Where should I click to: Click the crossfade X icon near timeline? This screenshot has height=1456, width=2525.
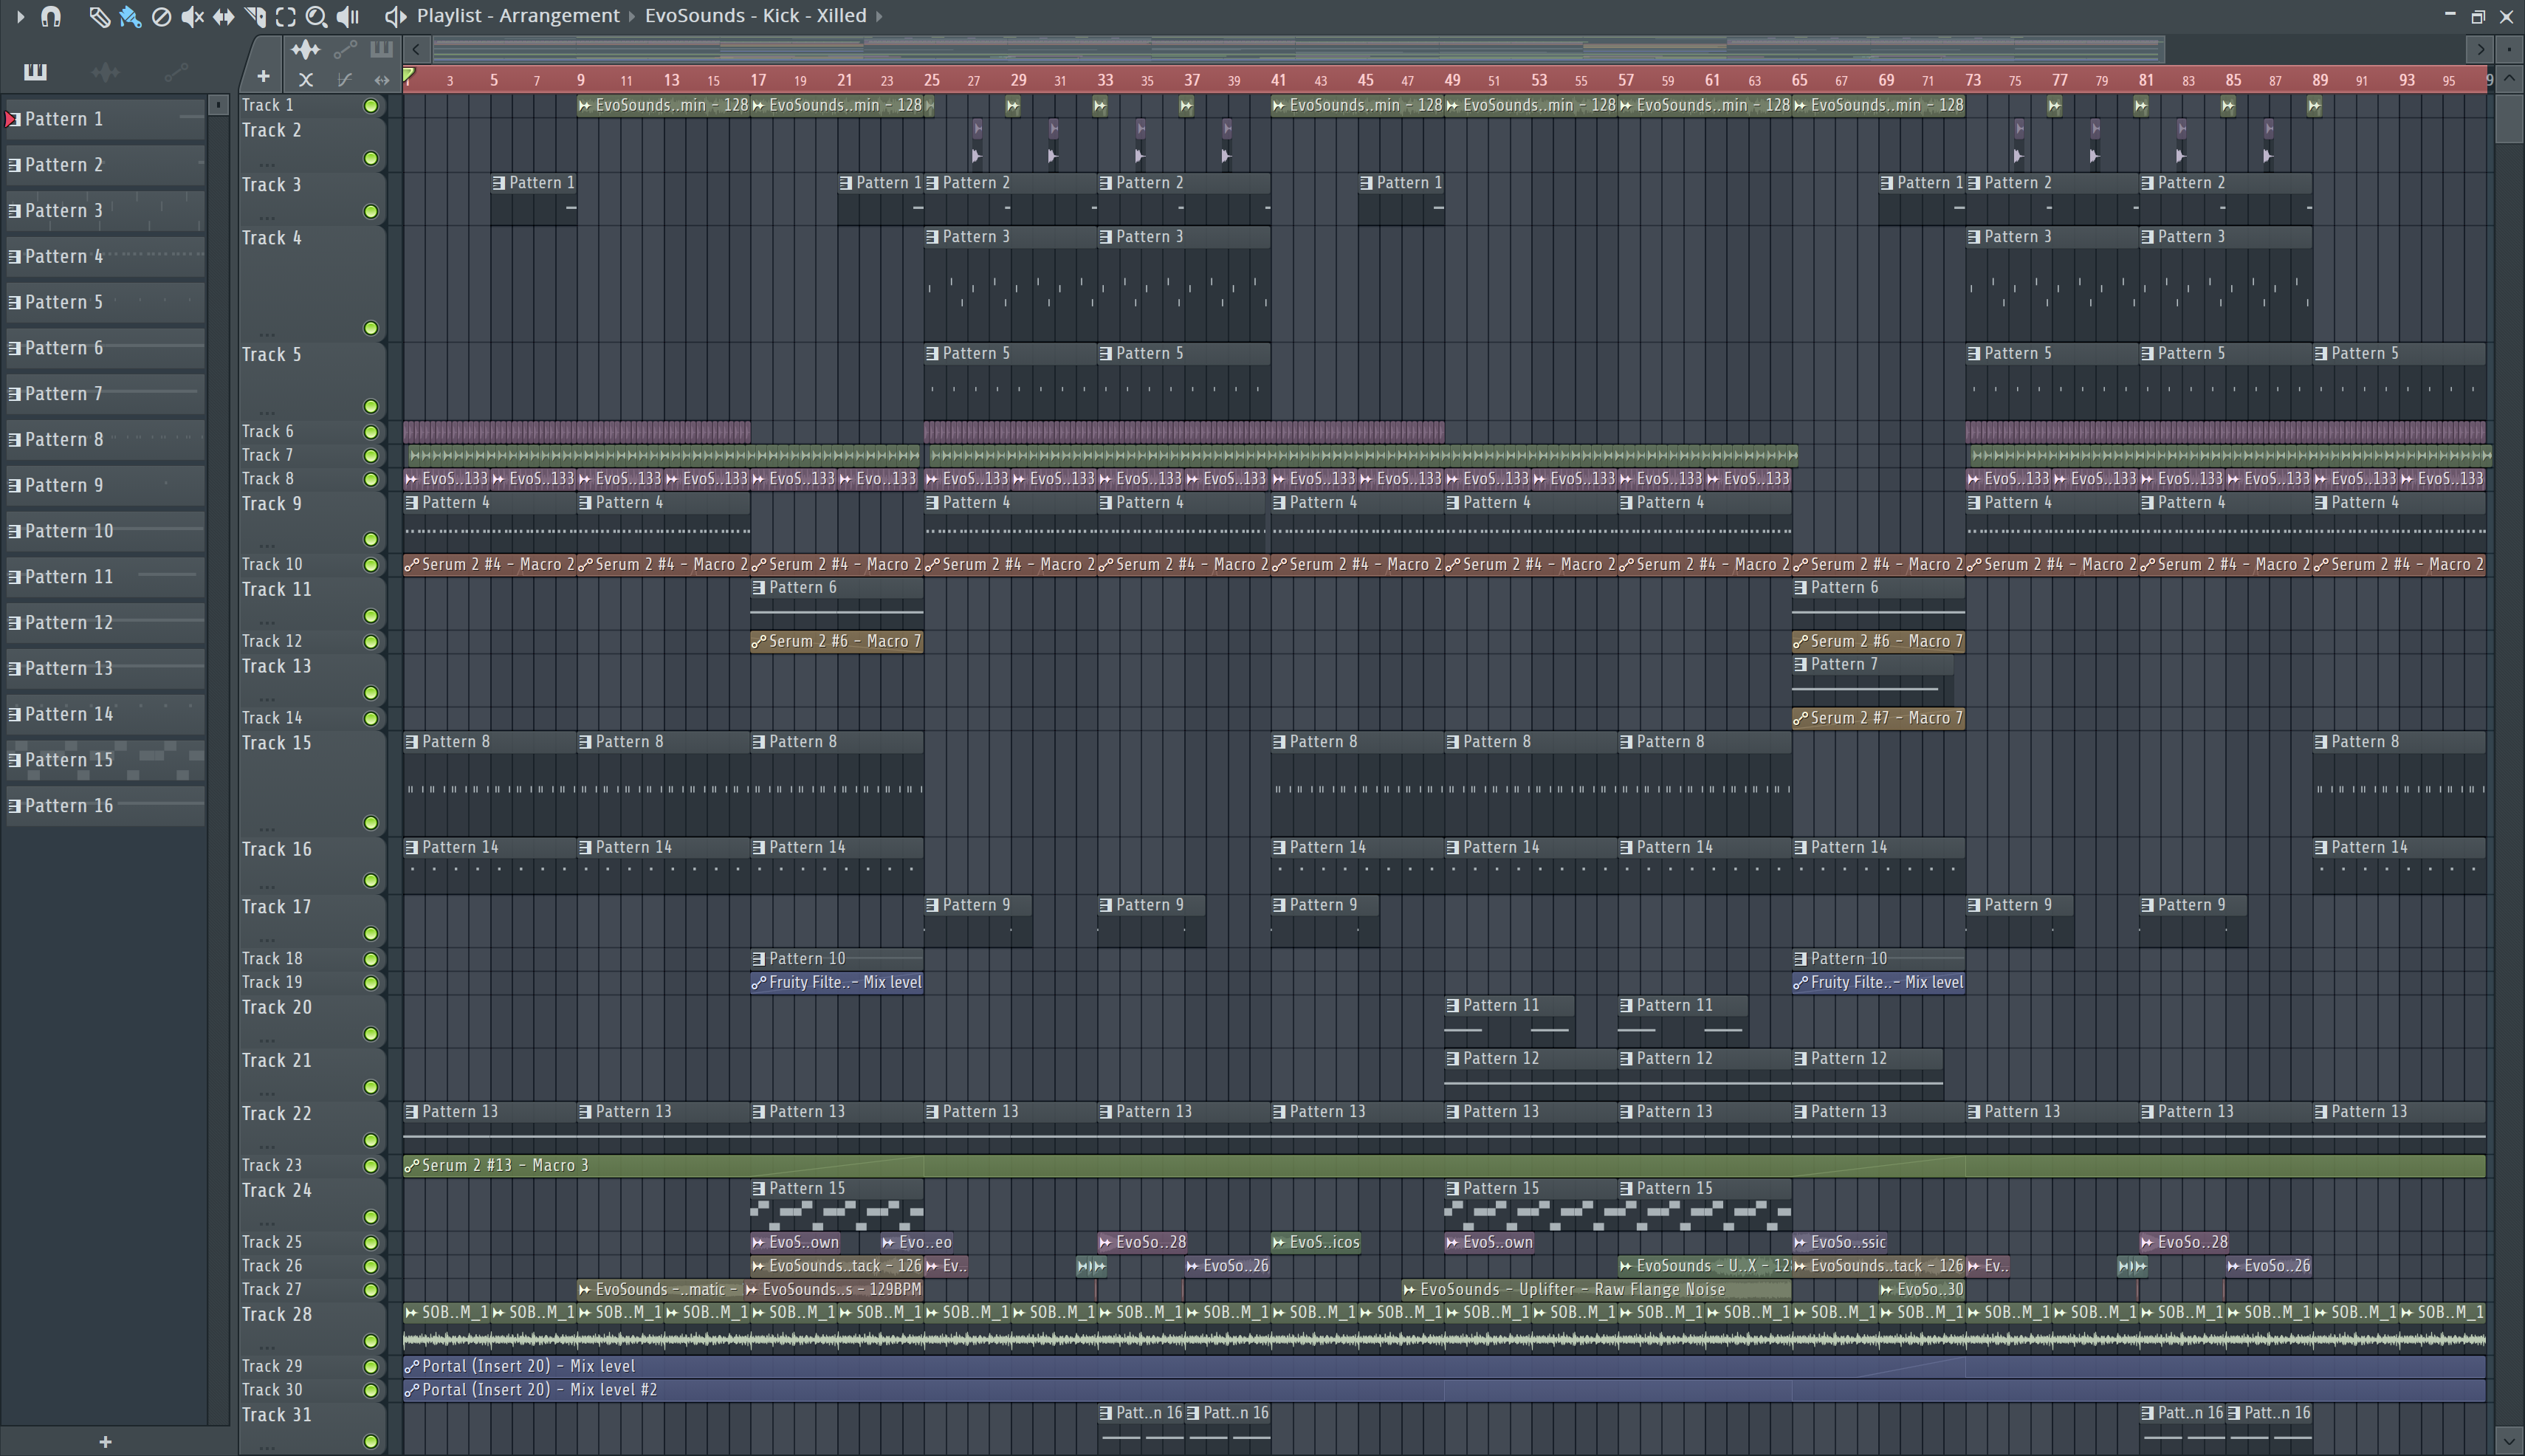[306, 79]
